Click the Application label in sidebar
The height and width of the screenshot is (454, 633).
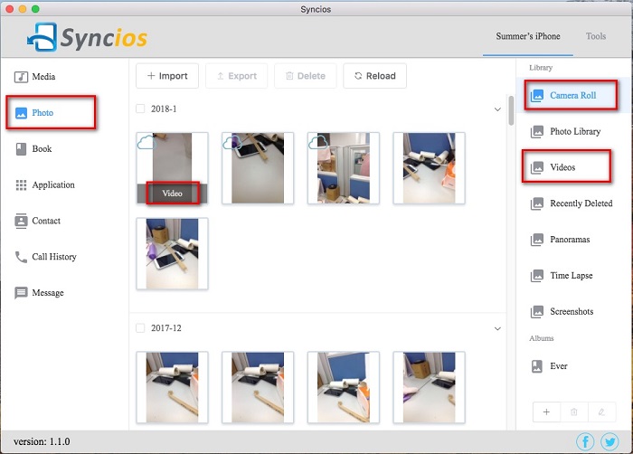click(53, 185)
